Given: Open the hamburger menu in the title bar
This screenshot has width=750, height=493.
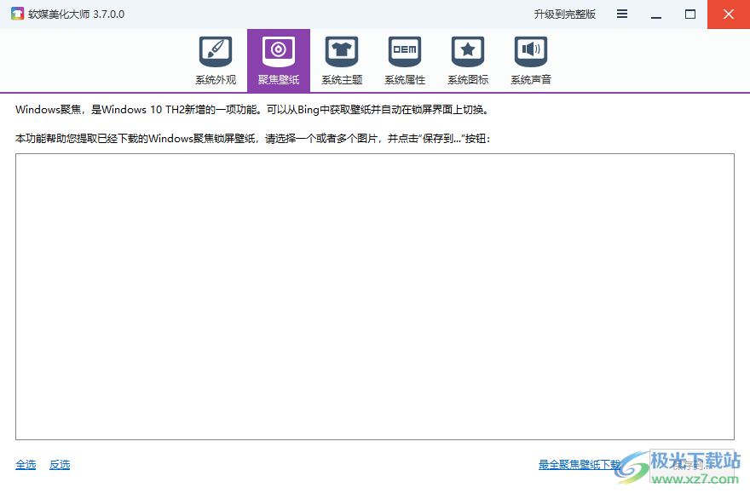Looking at the screenshot, I should pyautogui.click(x=621, y=14).
